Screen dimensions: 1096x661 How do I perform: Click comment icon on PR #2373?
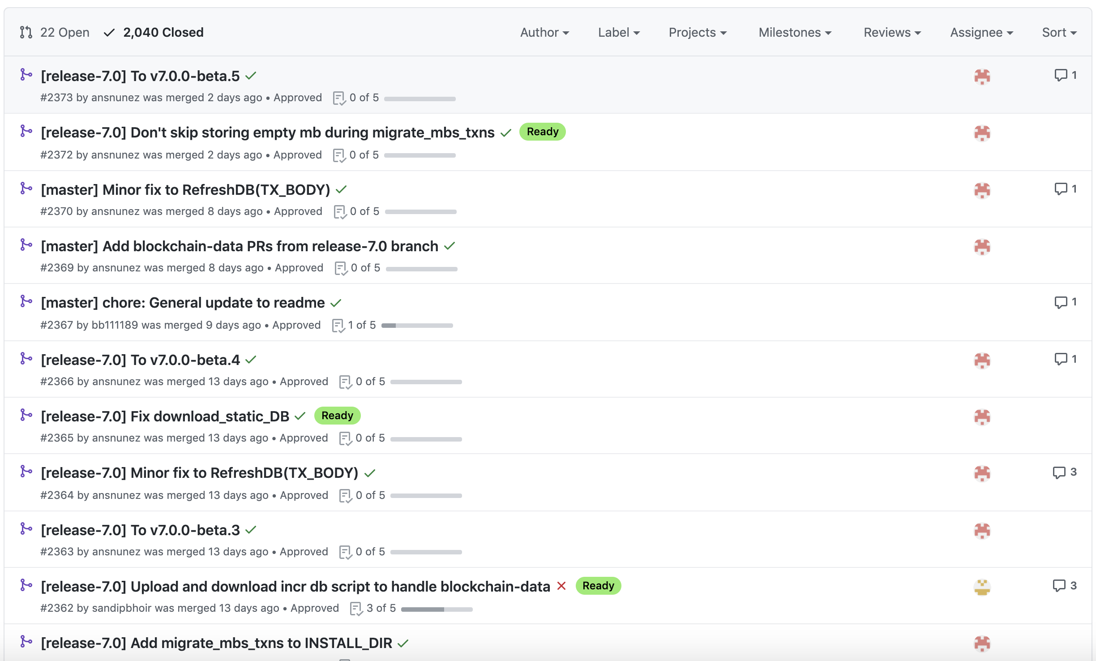coord(1061,75)
